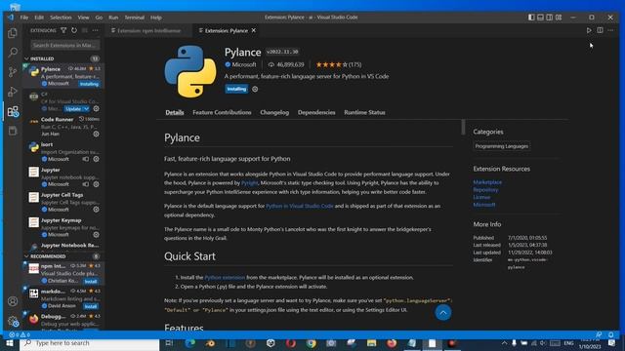Select the Extensions view icon in activity bar

point(13,111)
